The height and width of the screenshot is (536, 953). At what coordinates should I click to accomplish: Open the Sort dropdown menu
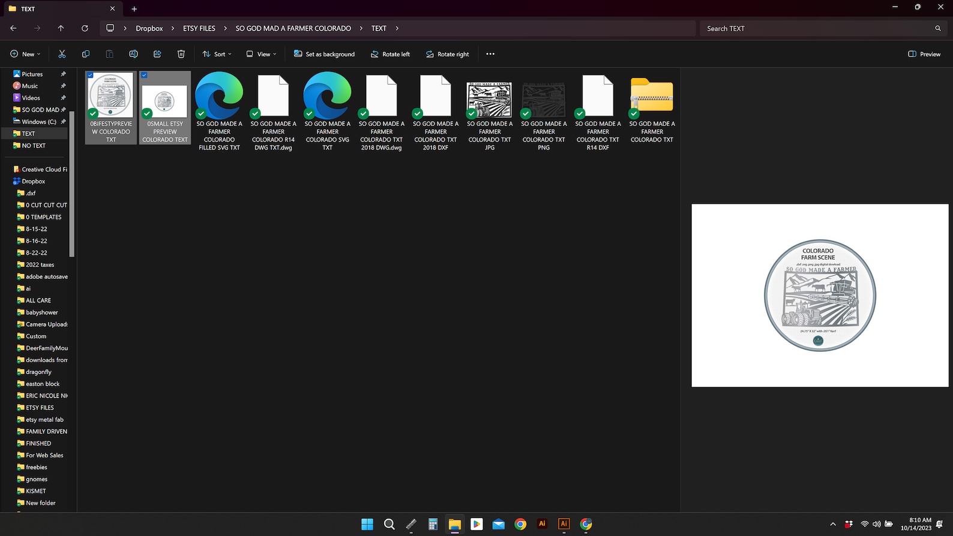[217, 54]
